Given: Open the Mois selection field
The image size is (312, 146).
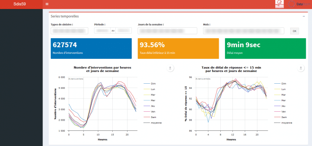Looking at the screenshot, I should coord(243,31).
